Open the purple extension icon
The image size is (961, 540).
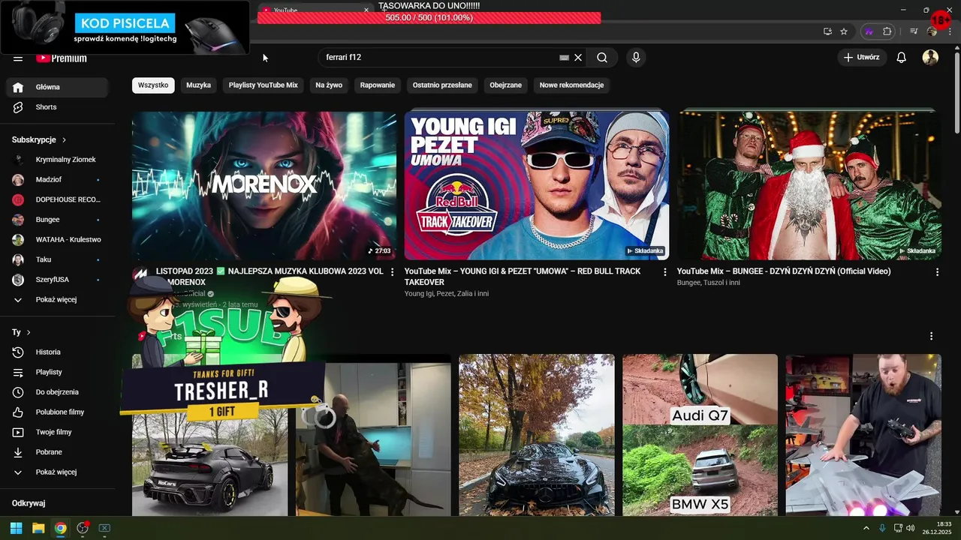[869, 31]
